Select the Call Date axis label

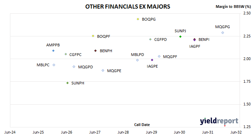[x=142, y=125]
